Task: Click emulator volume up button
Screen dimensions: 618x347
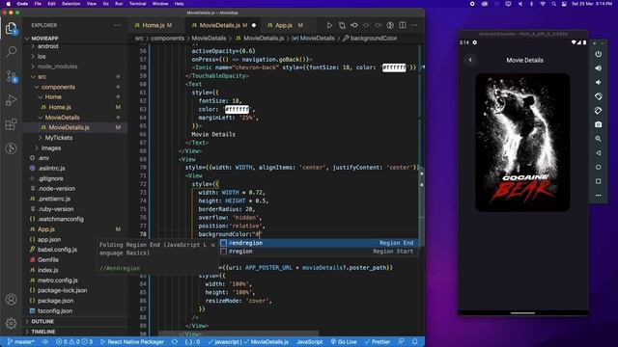Action: [599, 68]
